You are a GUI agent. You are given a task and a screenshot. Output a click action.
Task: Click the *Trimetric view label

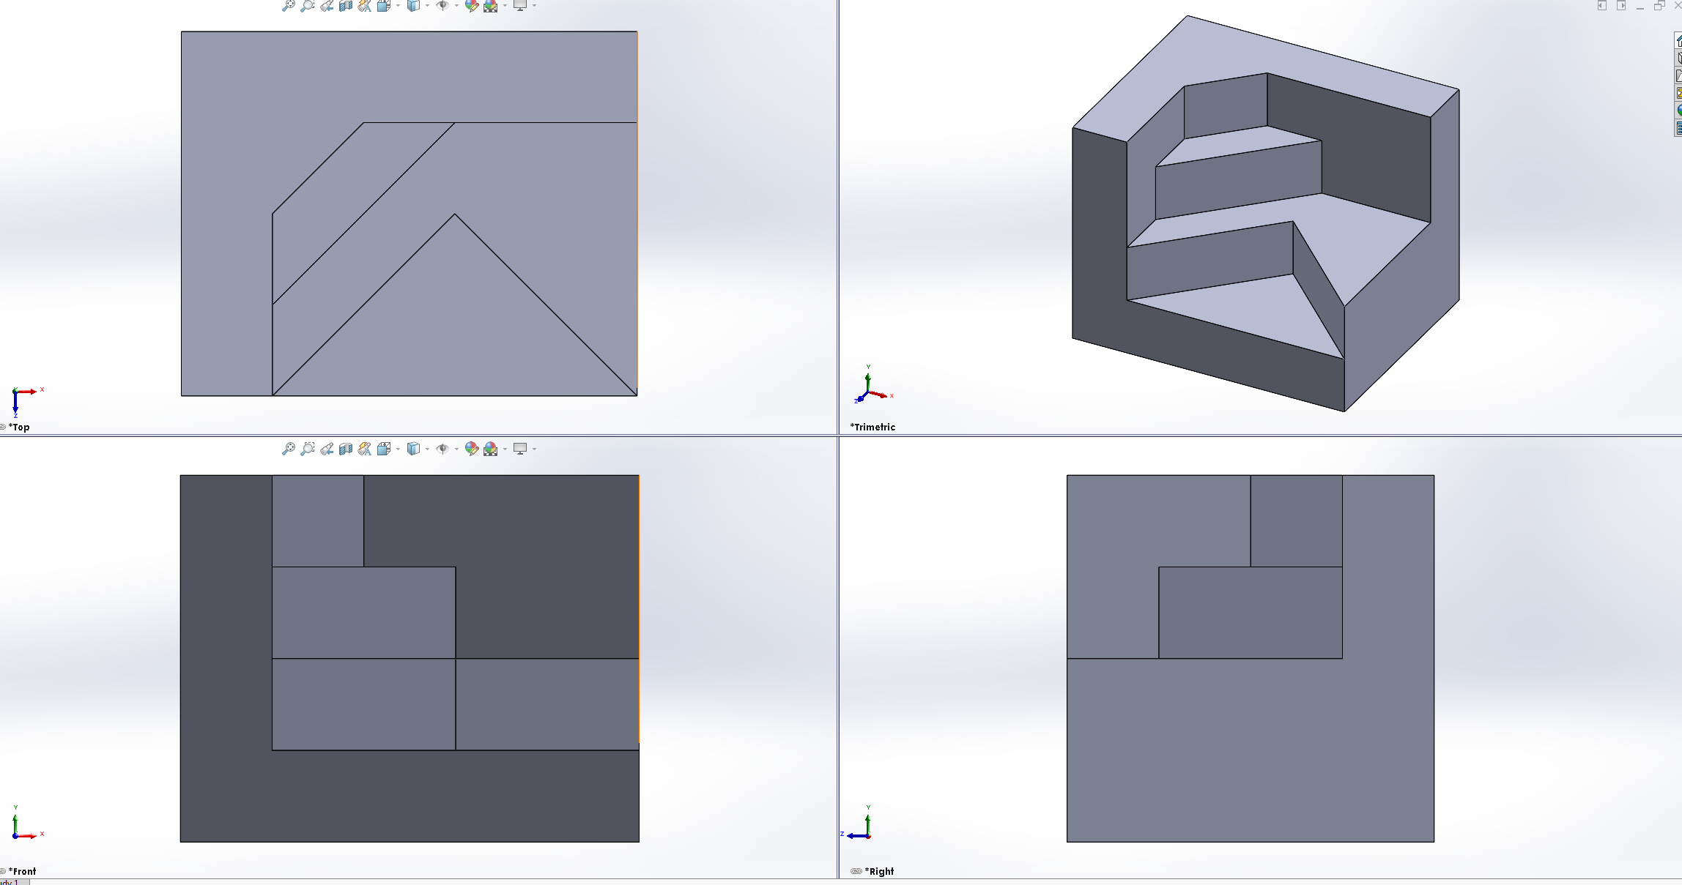click(x=873, y=427)
